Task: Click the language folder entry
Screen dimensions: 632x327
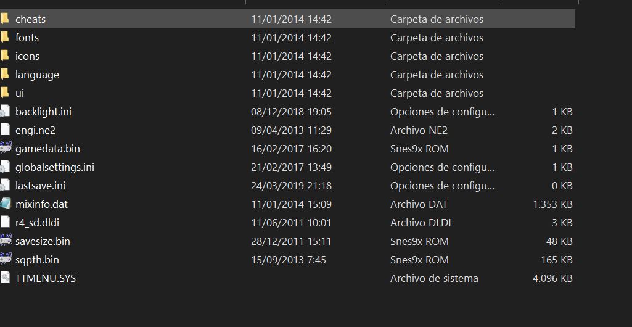Action: tap(287, 75)
